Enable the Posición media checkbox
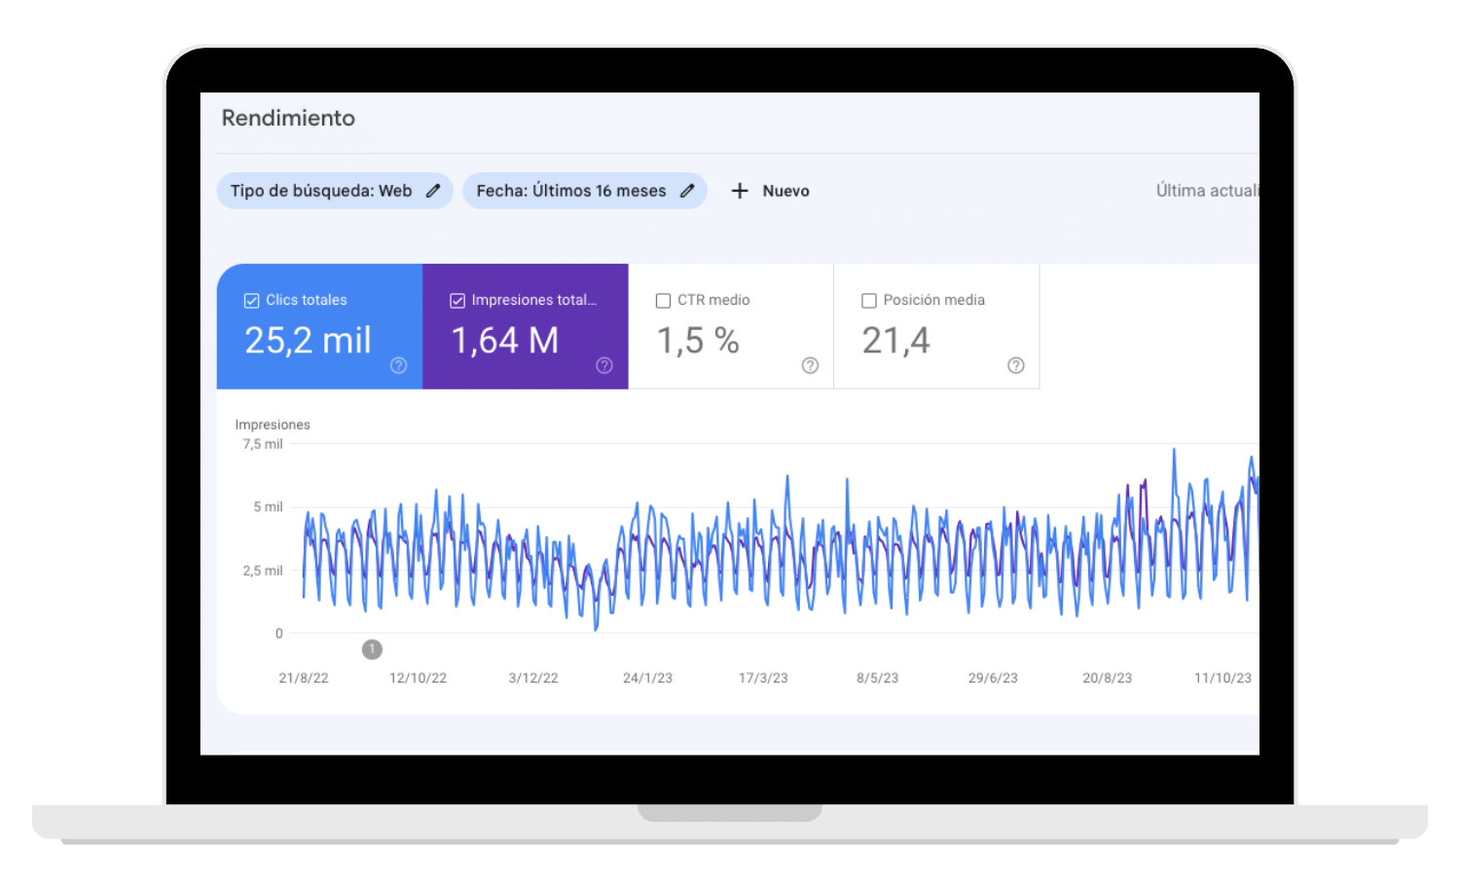 [869, 301]
